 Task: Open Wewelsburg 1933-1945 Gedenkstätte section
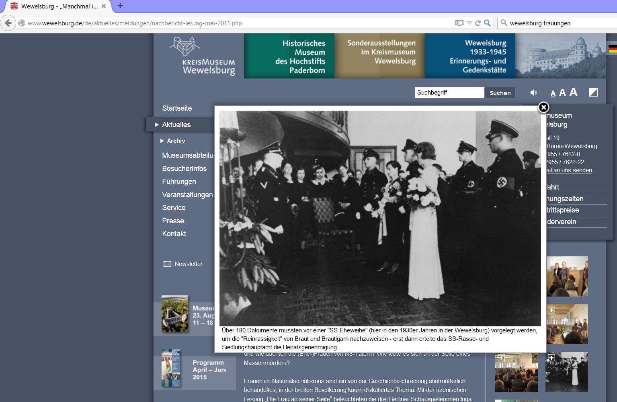click(470, 56)
